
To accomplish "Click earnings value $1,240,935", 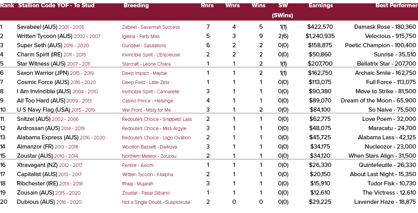I will point(320,36).
